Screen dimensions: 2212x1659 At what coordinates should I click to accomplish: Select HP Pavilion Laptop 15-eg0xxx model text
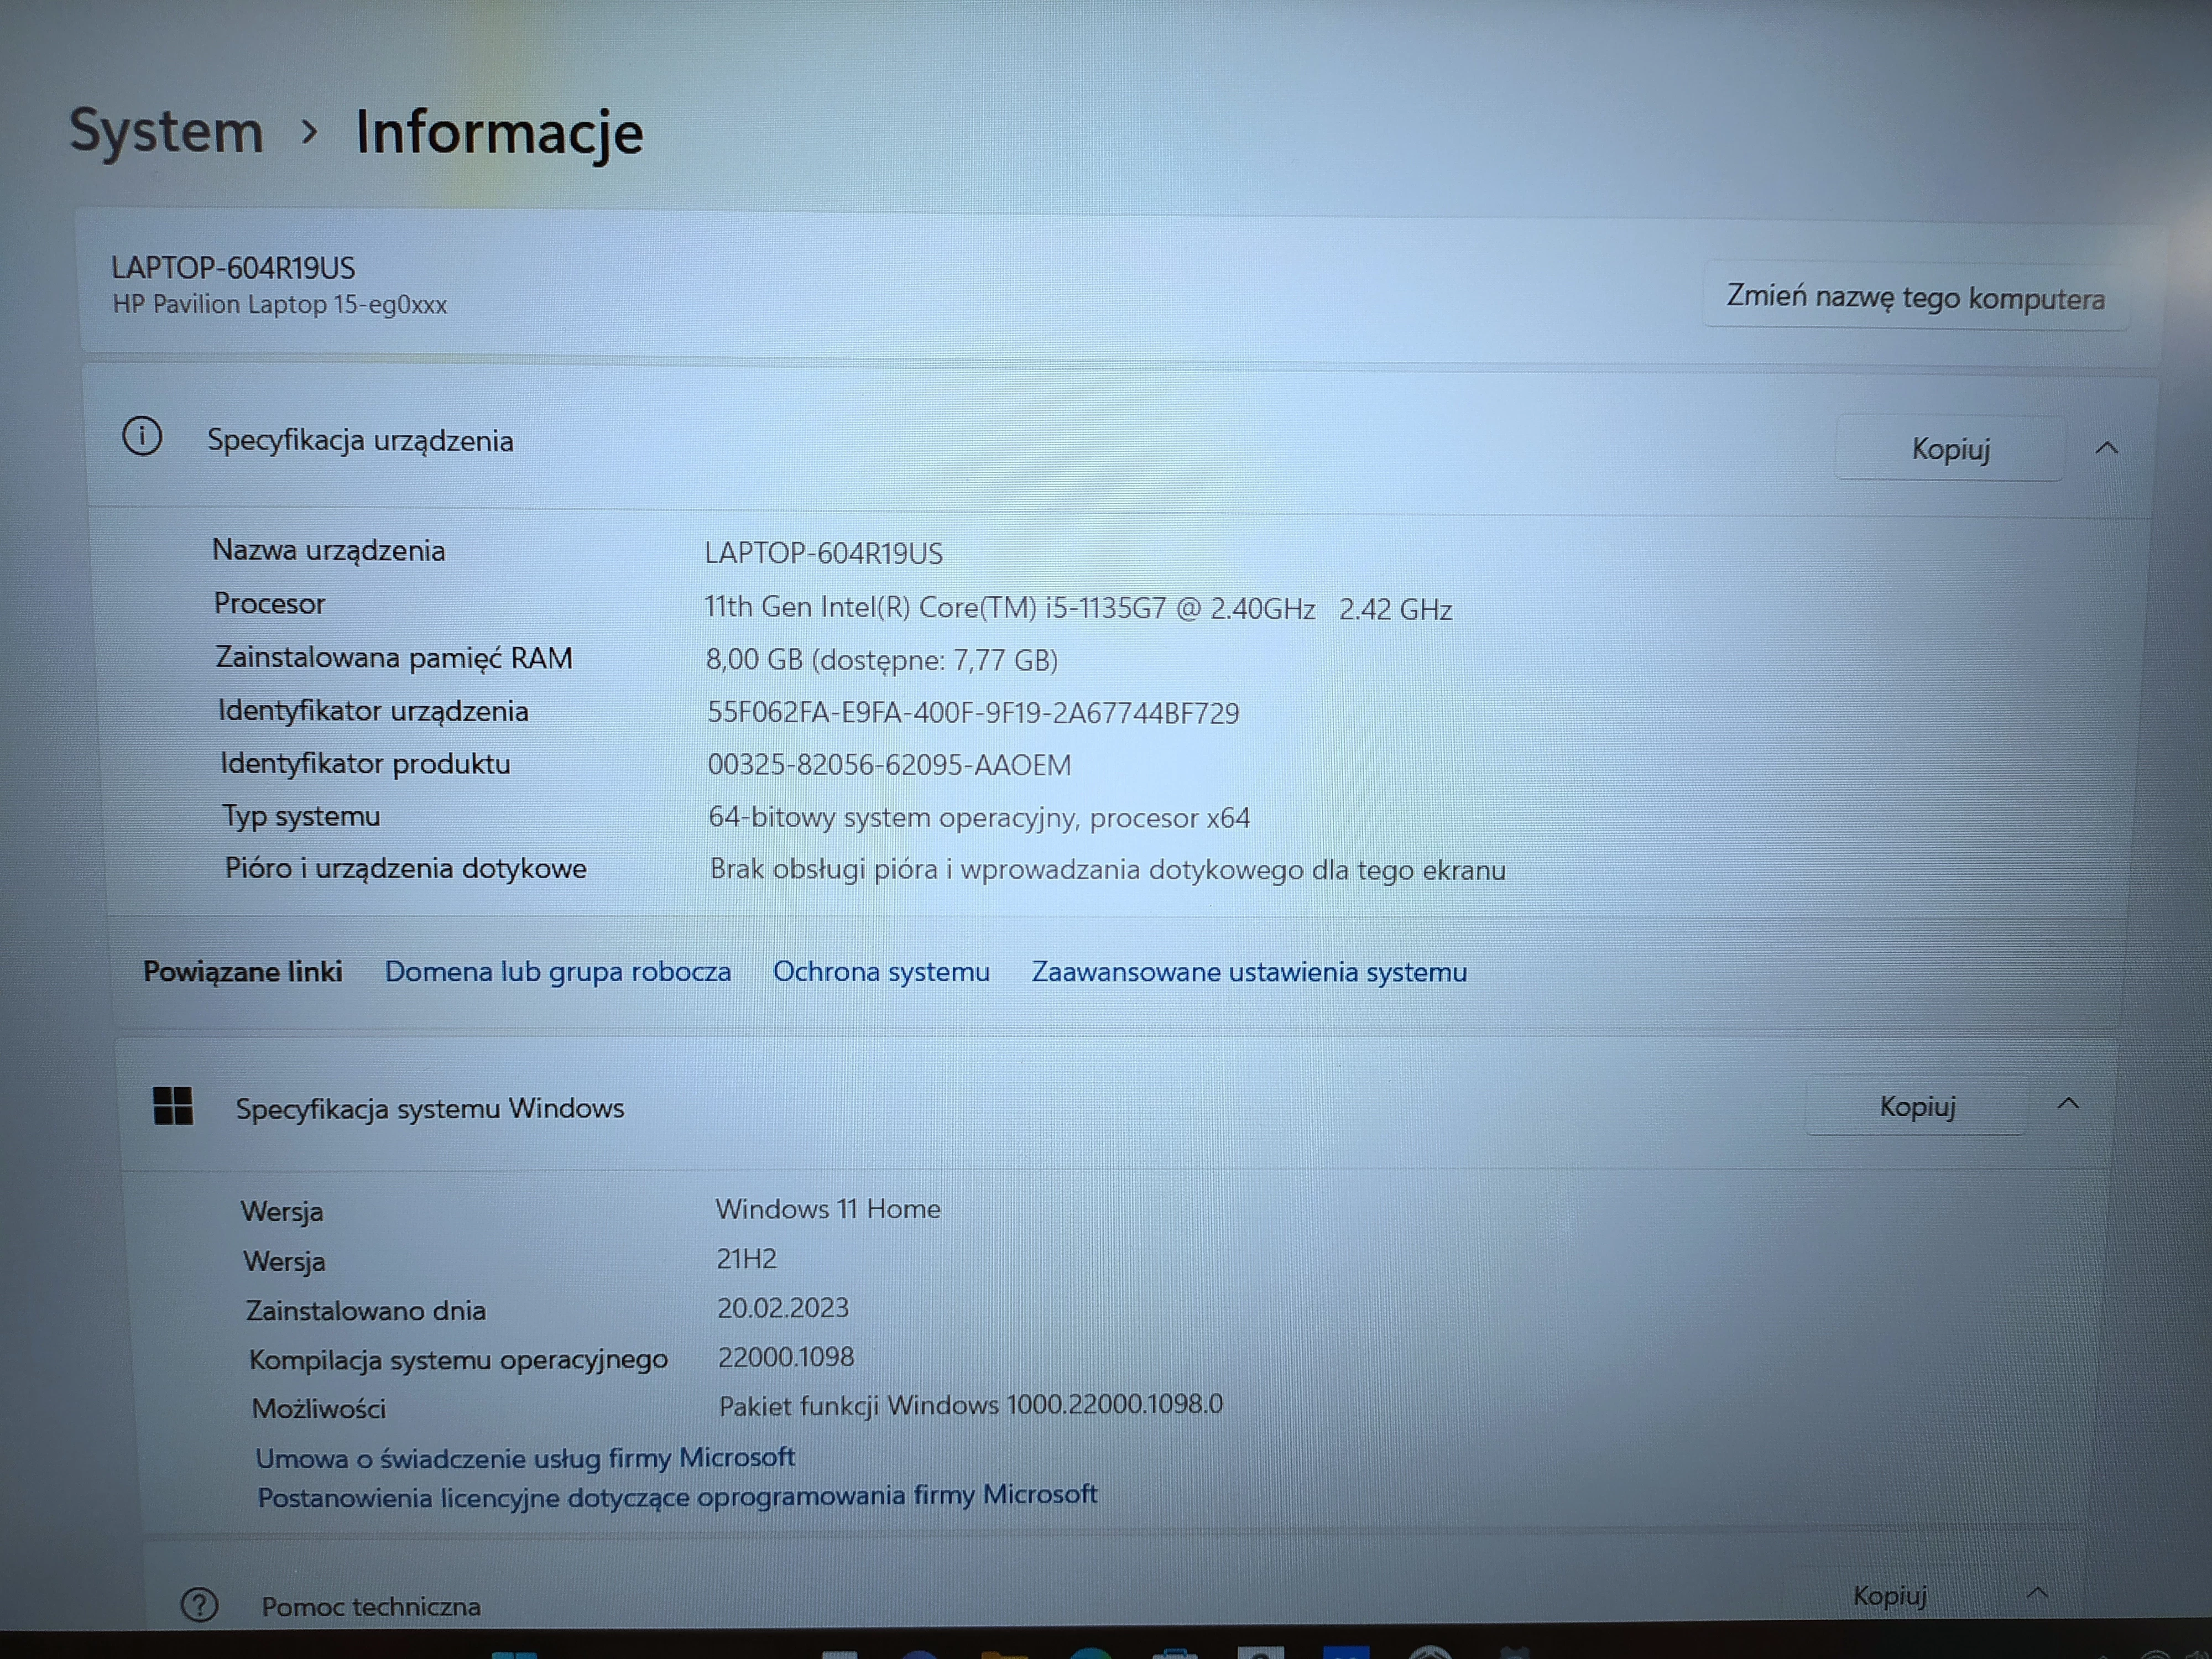click(280, 305)
